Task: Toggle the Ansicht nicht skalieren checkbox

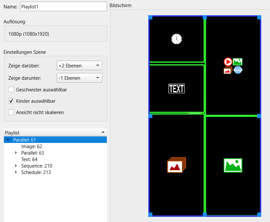Action: 11,112
